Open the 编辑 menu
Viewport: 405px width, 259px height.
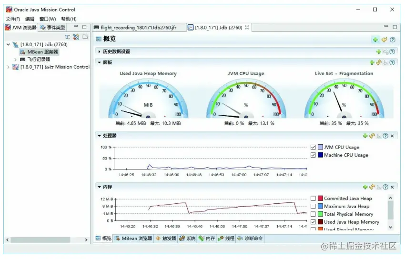[30, 19]
